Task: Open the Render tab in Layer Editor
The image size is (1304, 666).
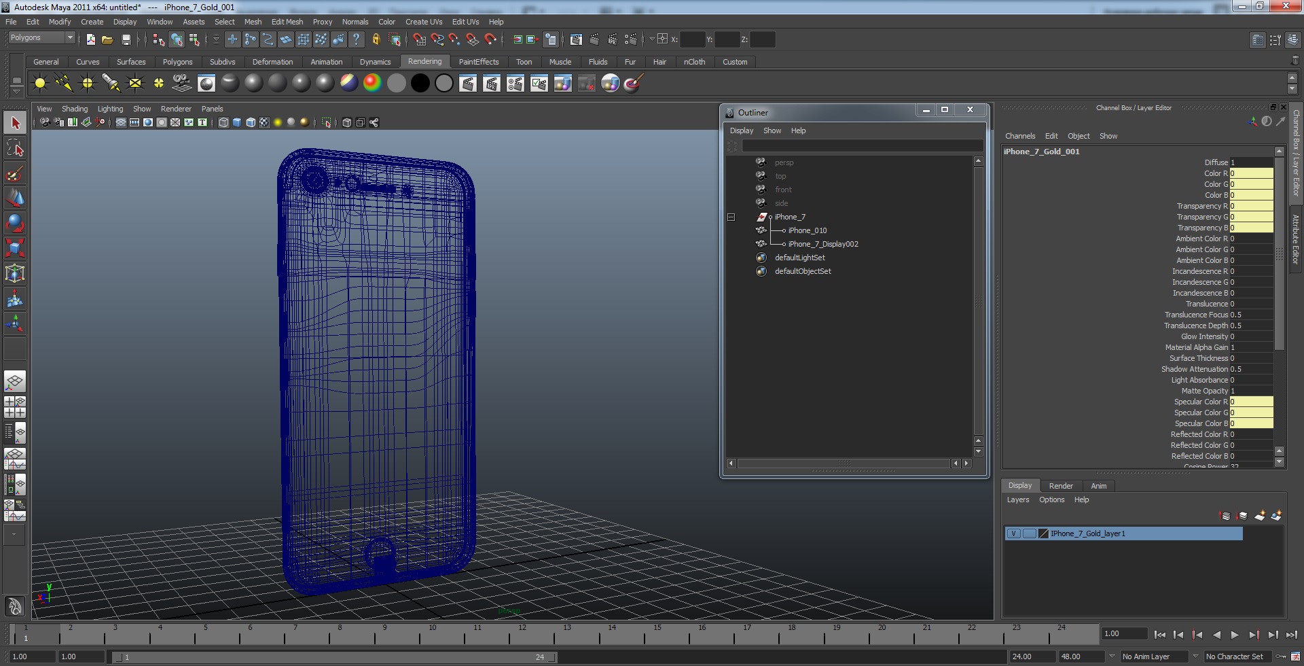Action: (x=1061, y=486)
